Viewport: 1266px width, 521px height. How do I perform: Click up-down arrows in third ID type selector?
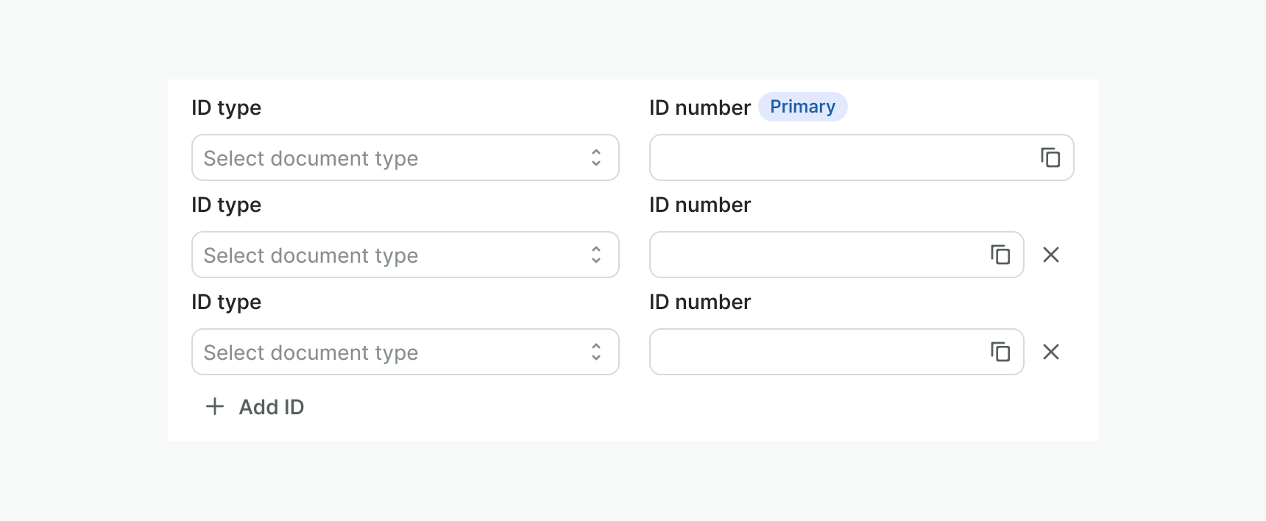596,352
